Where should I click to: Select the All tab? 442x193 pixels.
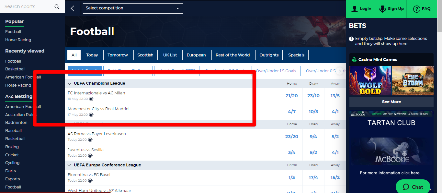tap(74, 55)
